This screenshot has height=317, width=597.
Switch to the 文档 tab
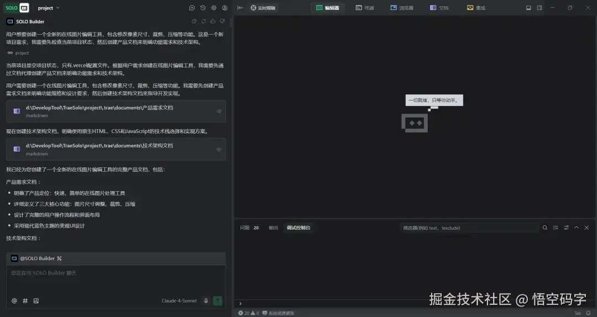click(439, 8)
